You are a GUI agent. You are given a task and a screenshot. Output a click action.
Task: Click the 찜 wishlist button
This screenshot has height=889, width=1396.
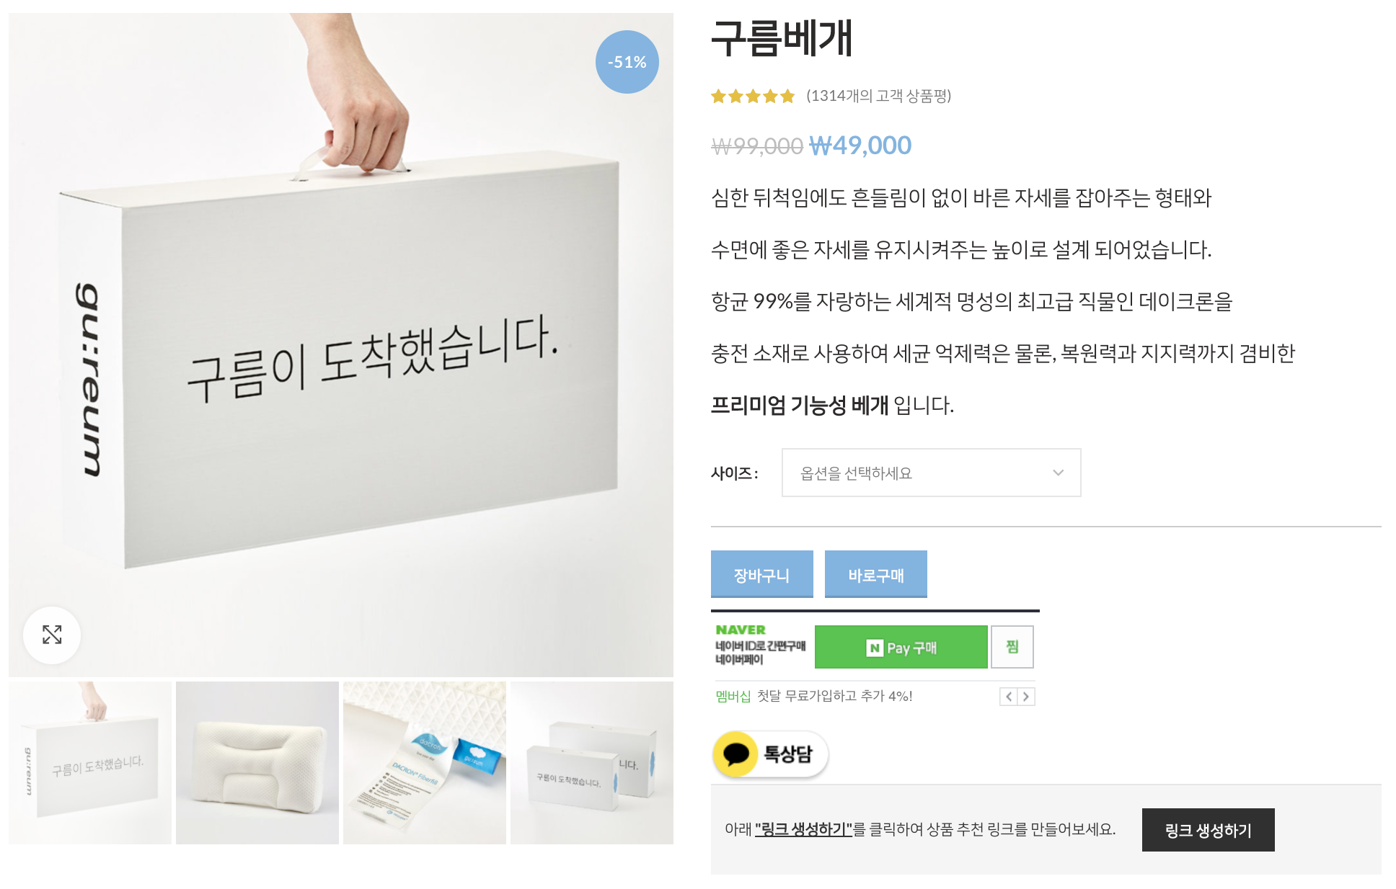click(1012, 647)
